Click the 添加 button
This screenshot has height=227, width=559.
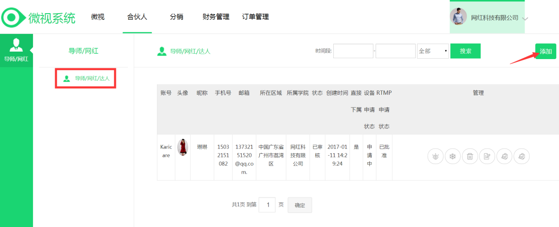coord(545,51)
